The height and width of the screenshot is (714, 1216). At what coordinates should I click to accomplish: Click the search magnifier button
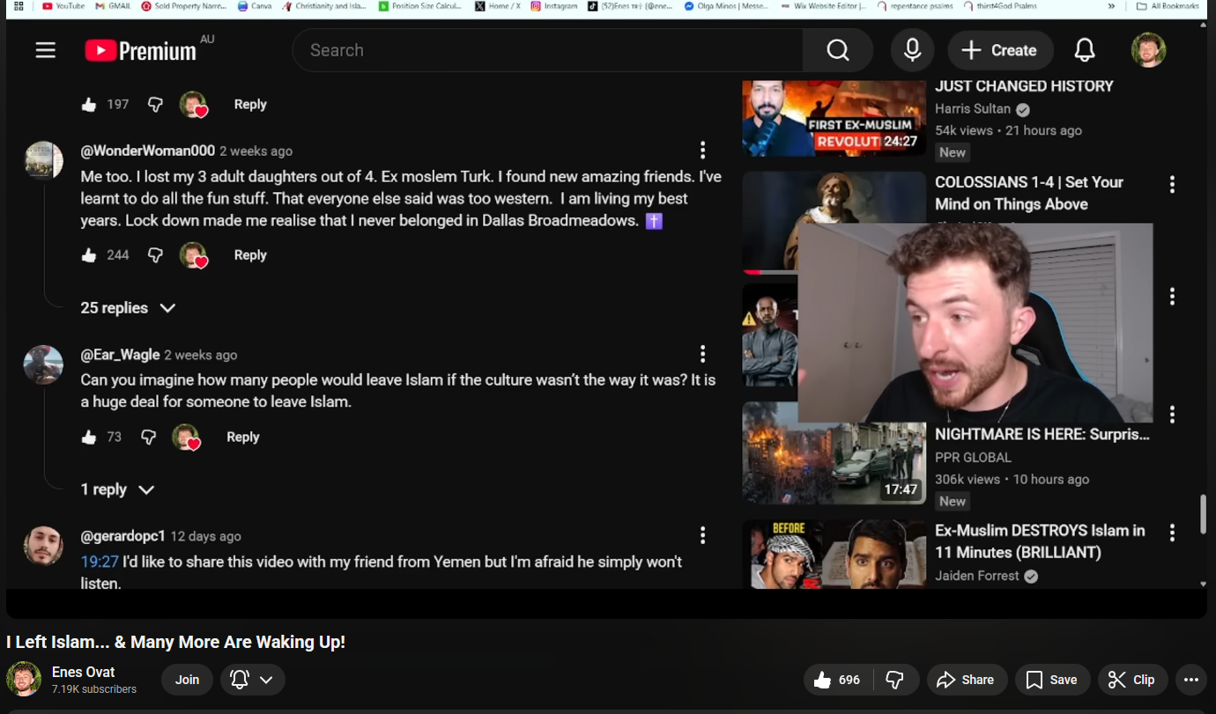pyautogui.click(x=837, y=50)
